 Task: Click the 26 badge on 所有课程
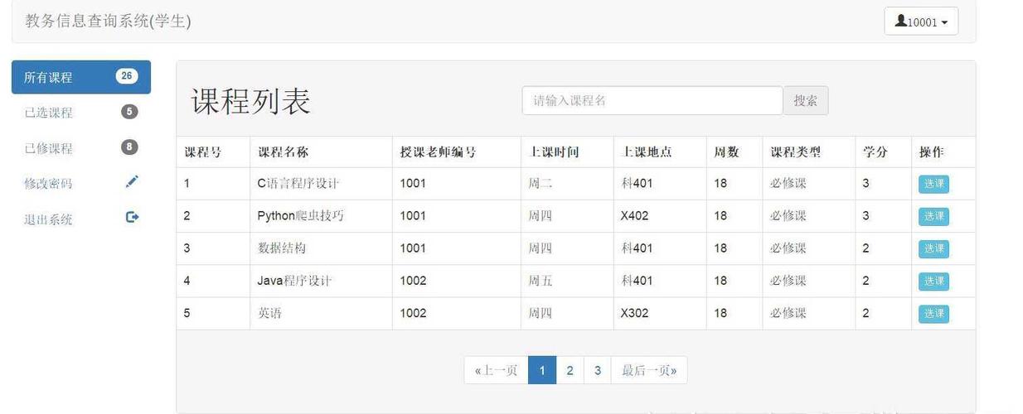coord(126,76)
